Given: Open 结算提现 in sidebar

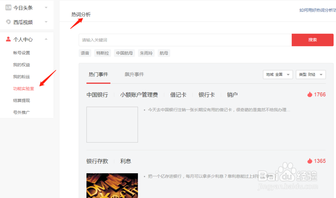Looking at the screenshot, I should 22,101.
